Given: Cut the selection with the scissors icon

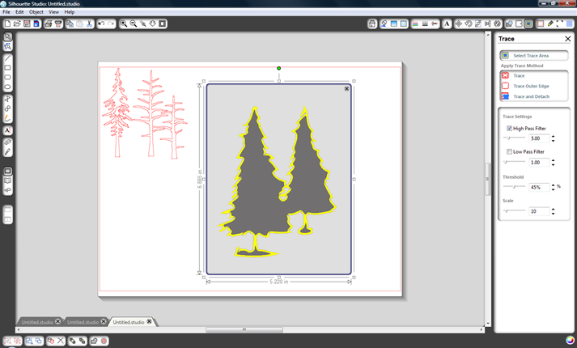Looking at the screenshot, I should pyautogui.click(x=89, y=24).
